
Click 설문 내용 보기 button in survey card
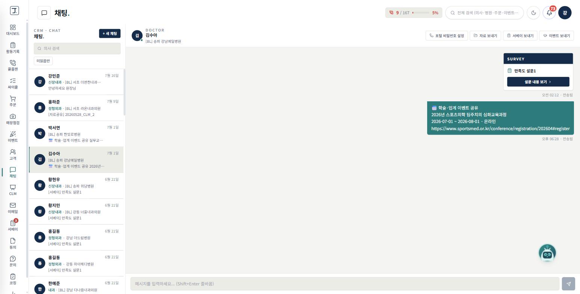tap(538, 82)
